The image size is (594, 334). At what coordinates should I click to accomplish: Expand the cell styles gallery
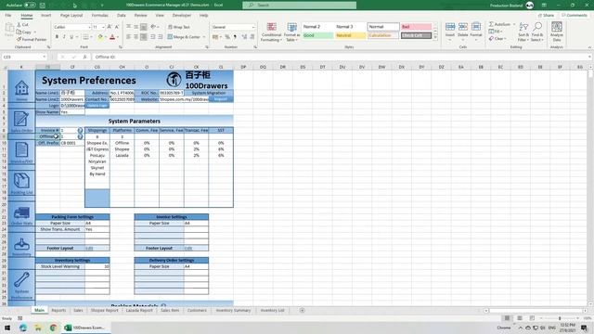(x=435, y=37)
